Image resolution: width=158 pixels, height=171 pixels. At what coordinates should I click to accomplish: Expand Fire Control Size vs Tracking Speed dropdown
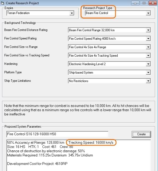click(148, 56)
